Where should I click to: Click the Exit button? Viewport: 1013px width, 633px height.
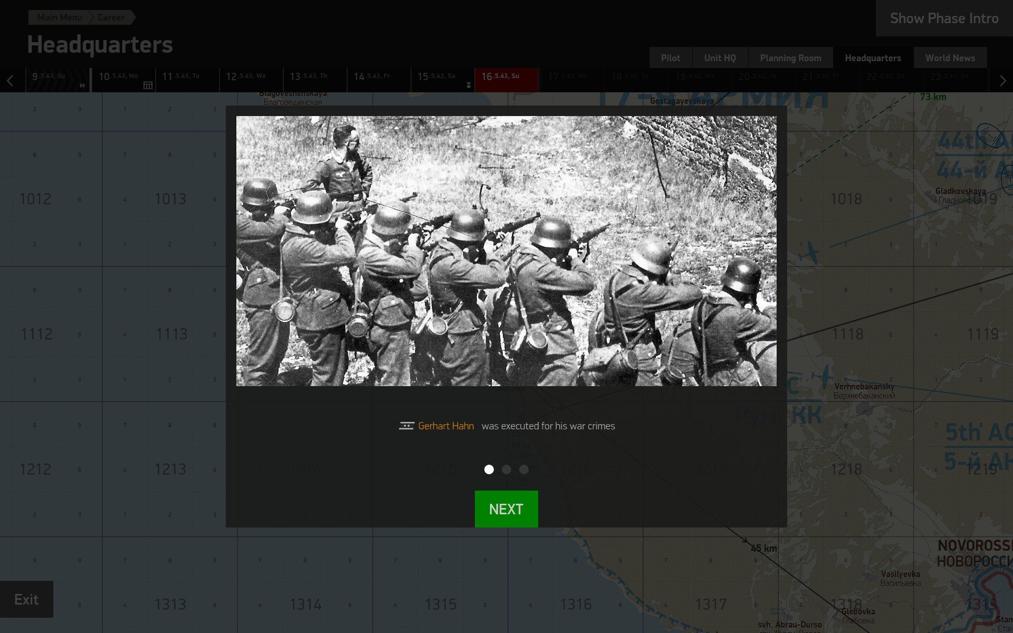point(26,599)
